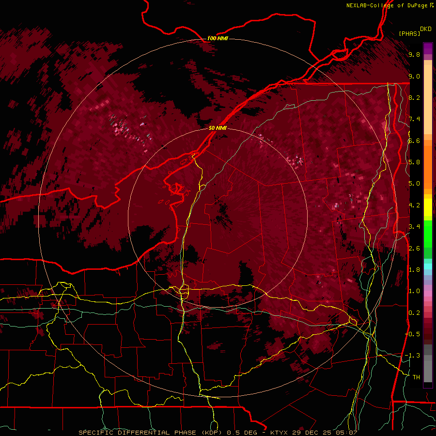Click the 6.6 value on color scale

coord(414,140)
